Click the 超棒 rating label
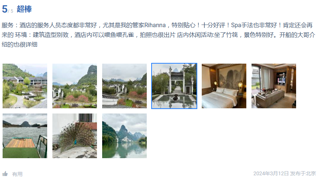Viewport: 321px width, 179px height. [x=24, y=9]
